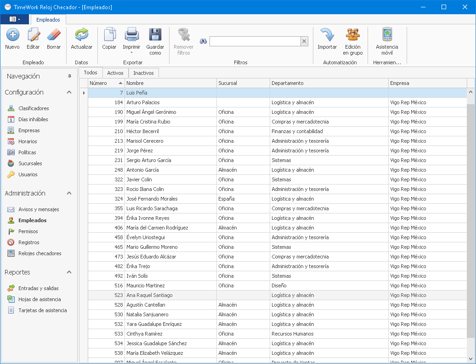Switch to the Activos tab
Viewport: 476px width, 364px height.
click(x=115, y=73)
